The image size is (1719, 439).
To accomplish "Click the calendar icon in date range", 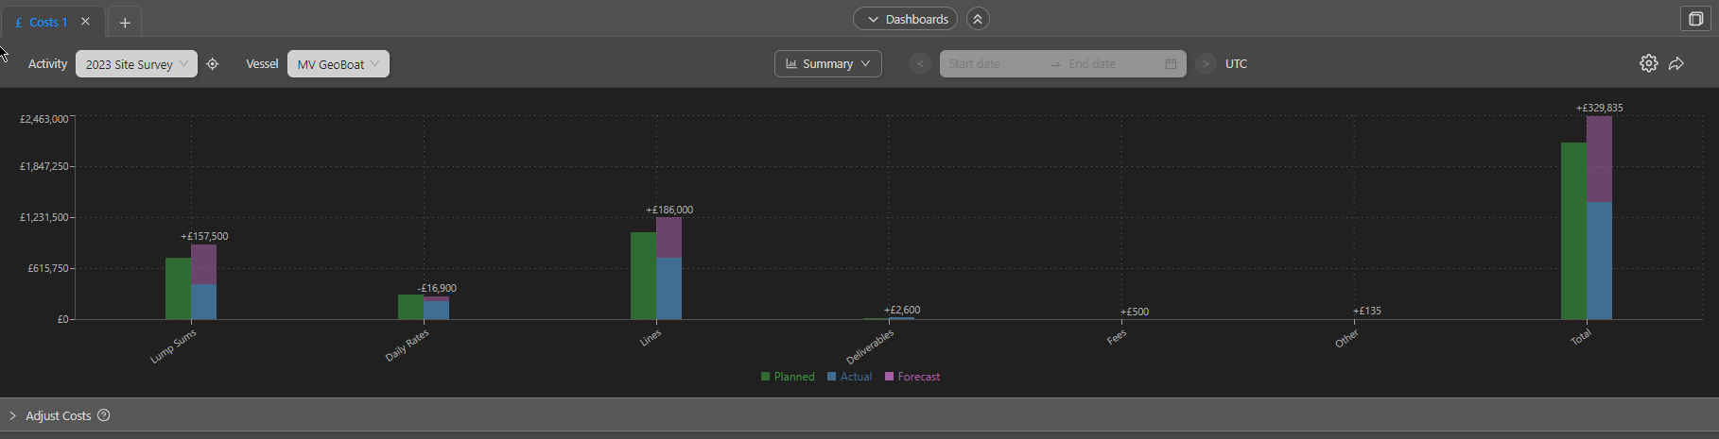I will (1171, 64).
